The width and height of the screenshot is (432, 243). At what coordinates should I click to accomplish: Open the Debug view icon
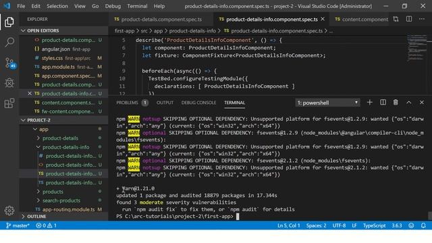(9, 82)
